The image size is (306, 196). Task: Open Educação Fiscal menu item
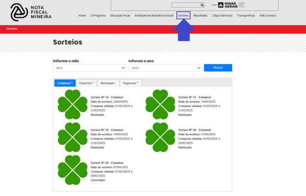120,16
